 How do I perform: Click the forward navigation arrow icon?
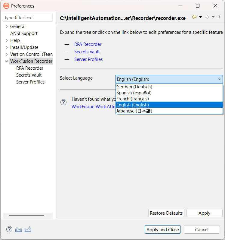207,17
